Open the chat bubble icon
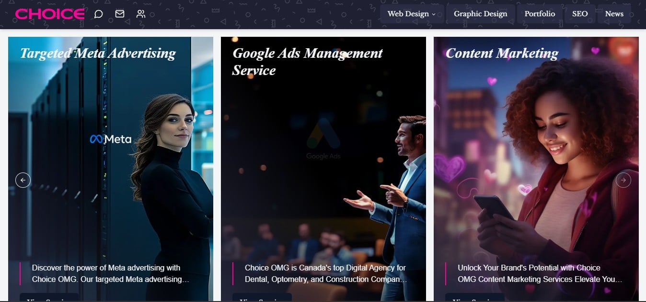 tap(99, 14)
